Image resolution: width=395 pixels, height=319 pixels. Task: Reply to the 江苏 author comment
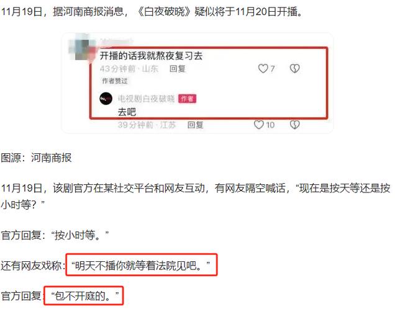coord(196,125)
